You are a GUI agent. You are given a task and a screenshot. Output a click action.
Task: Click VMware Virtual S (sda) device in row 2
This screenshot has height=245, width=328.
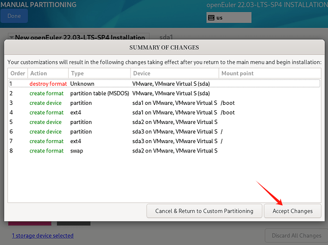coord(171,93)
